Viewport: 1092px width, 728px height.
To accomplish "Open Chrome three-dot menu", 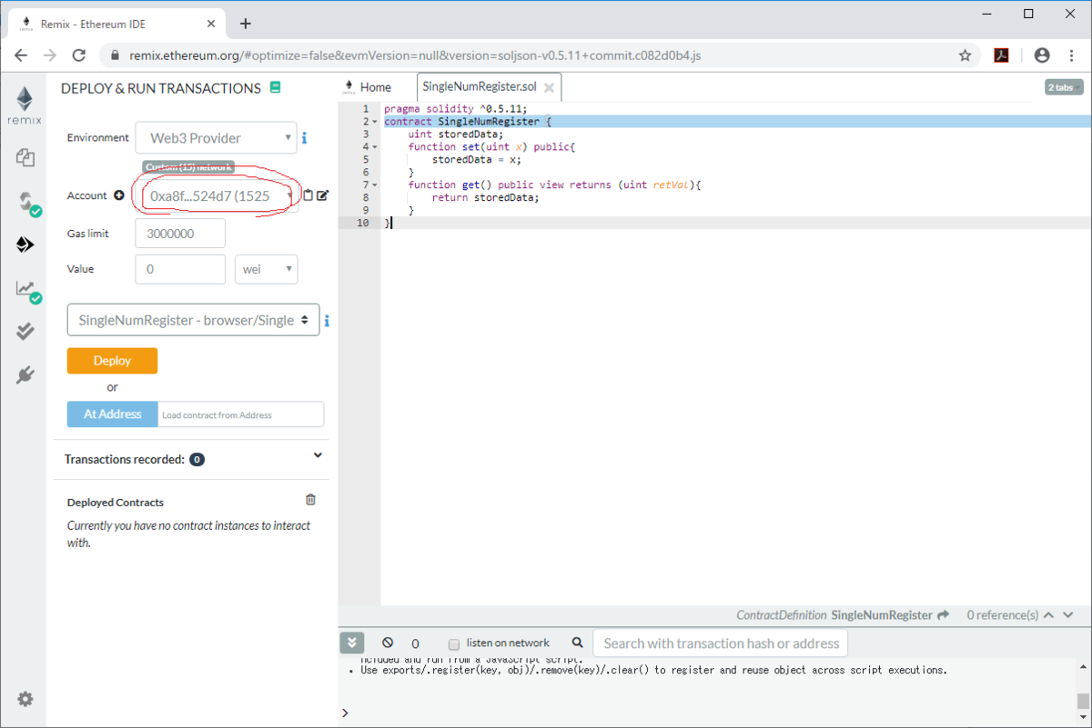I will (x=1071, y=55).
